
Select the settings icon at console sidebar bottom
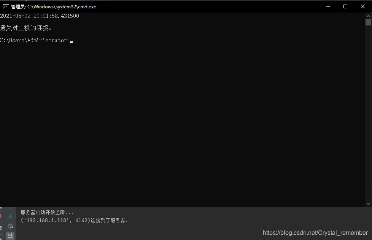point(1,228)
